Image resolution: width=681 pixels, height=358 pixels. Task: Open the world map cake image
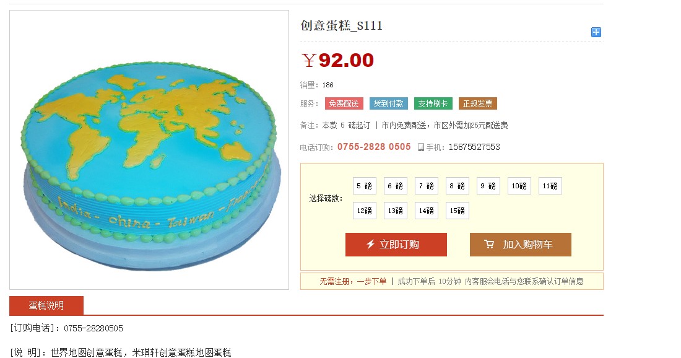tap(149, 150)
